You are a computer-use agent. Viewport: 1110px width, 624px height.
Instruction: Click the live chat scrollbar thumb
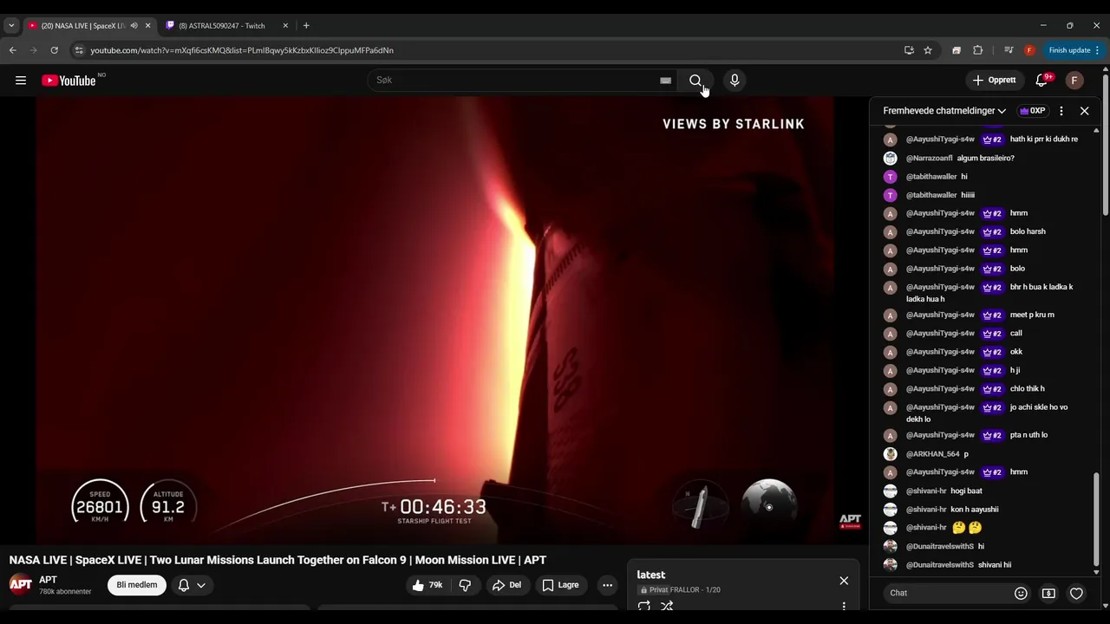pos(1096,517)
